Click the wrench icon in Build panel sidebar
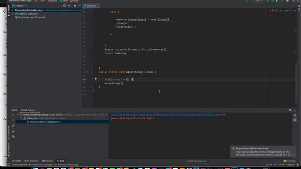301x169 pixels. point(13,126)
